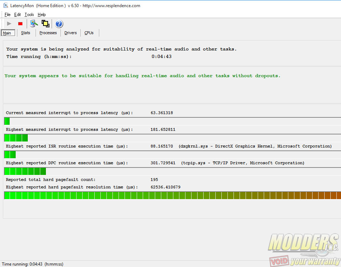Click the highest latency value 181.652811
Image resolution: width=341 pixels, height=267 pixels.
coord(163,129)
